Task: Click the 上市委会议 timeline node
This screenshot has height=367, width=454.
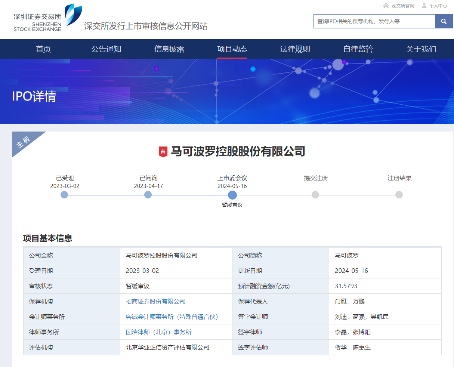Action: coord(232,195)
